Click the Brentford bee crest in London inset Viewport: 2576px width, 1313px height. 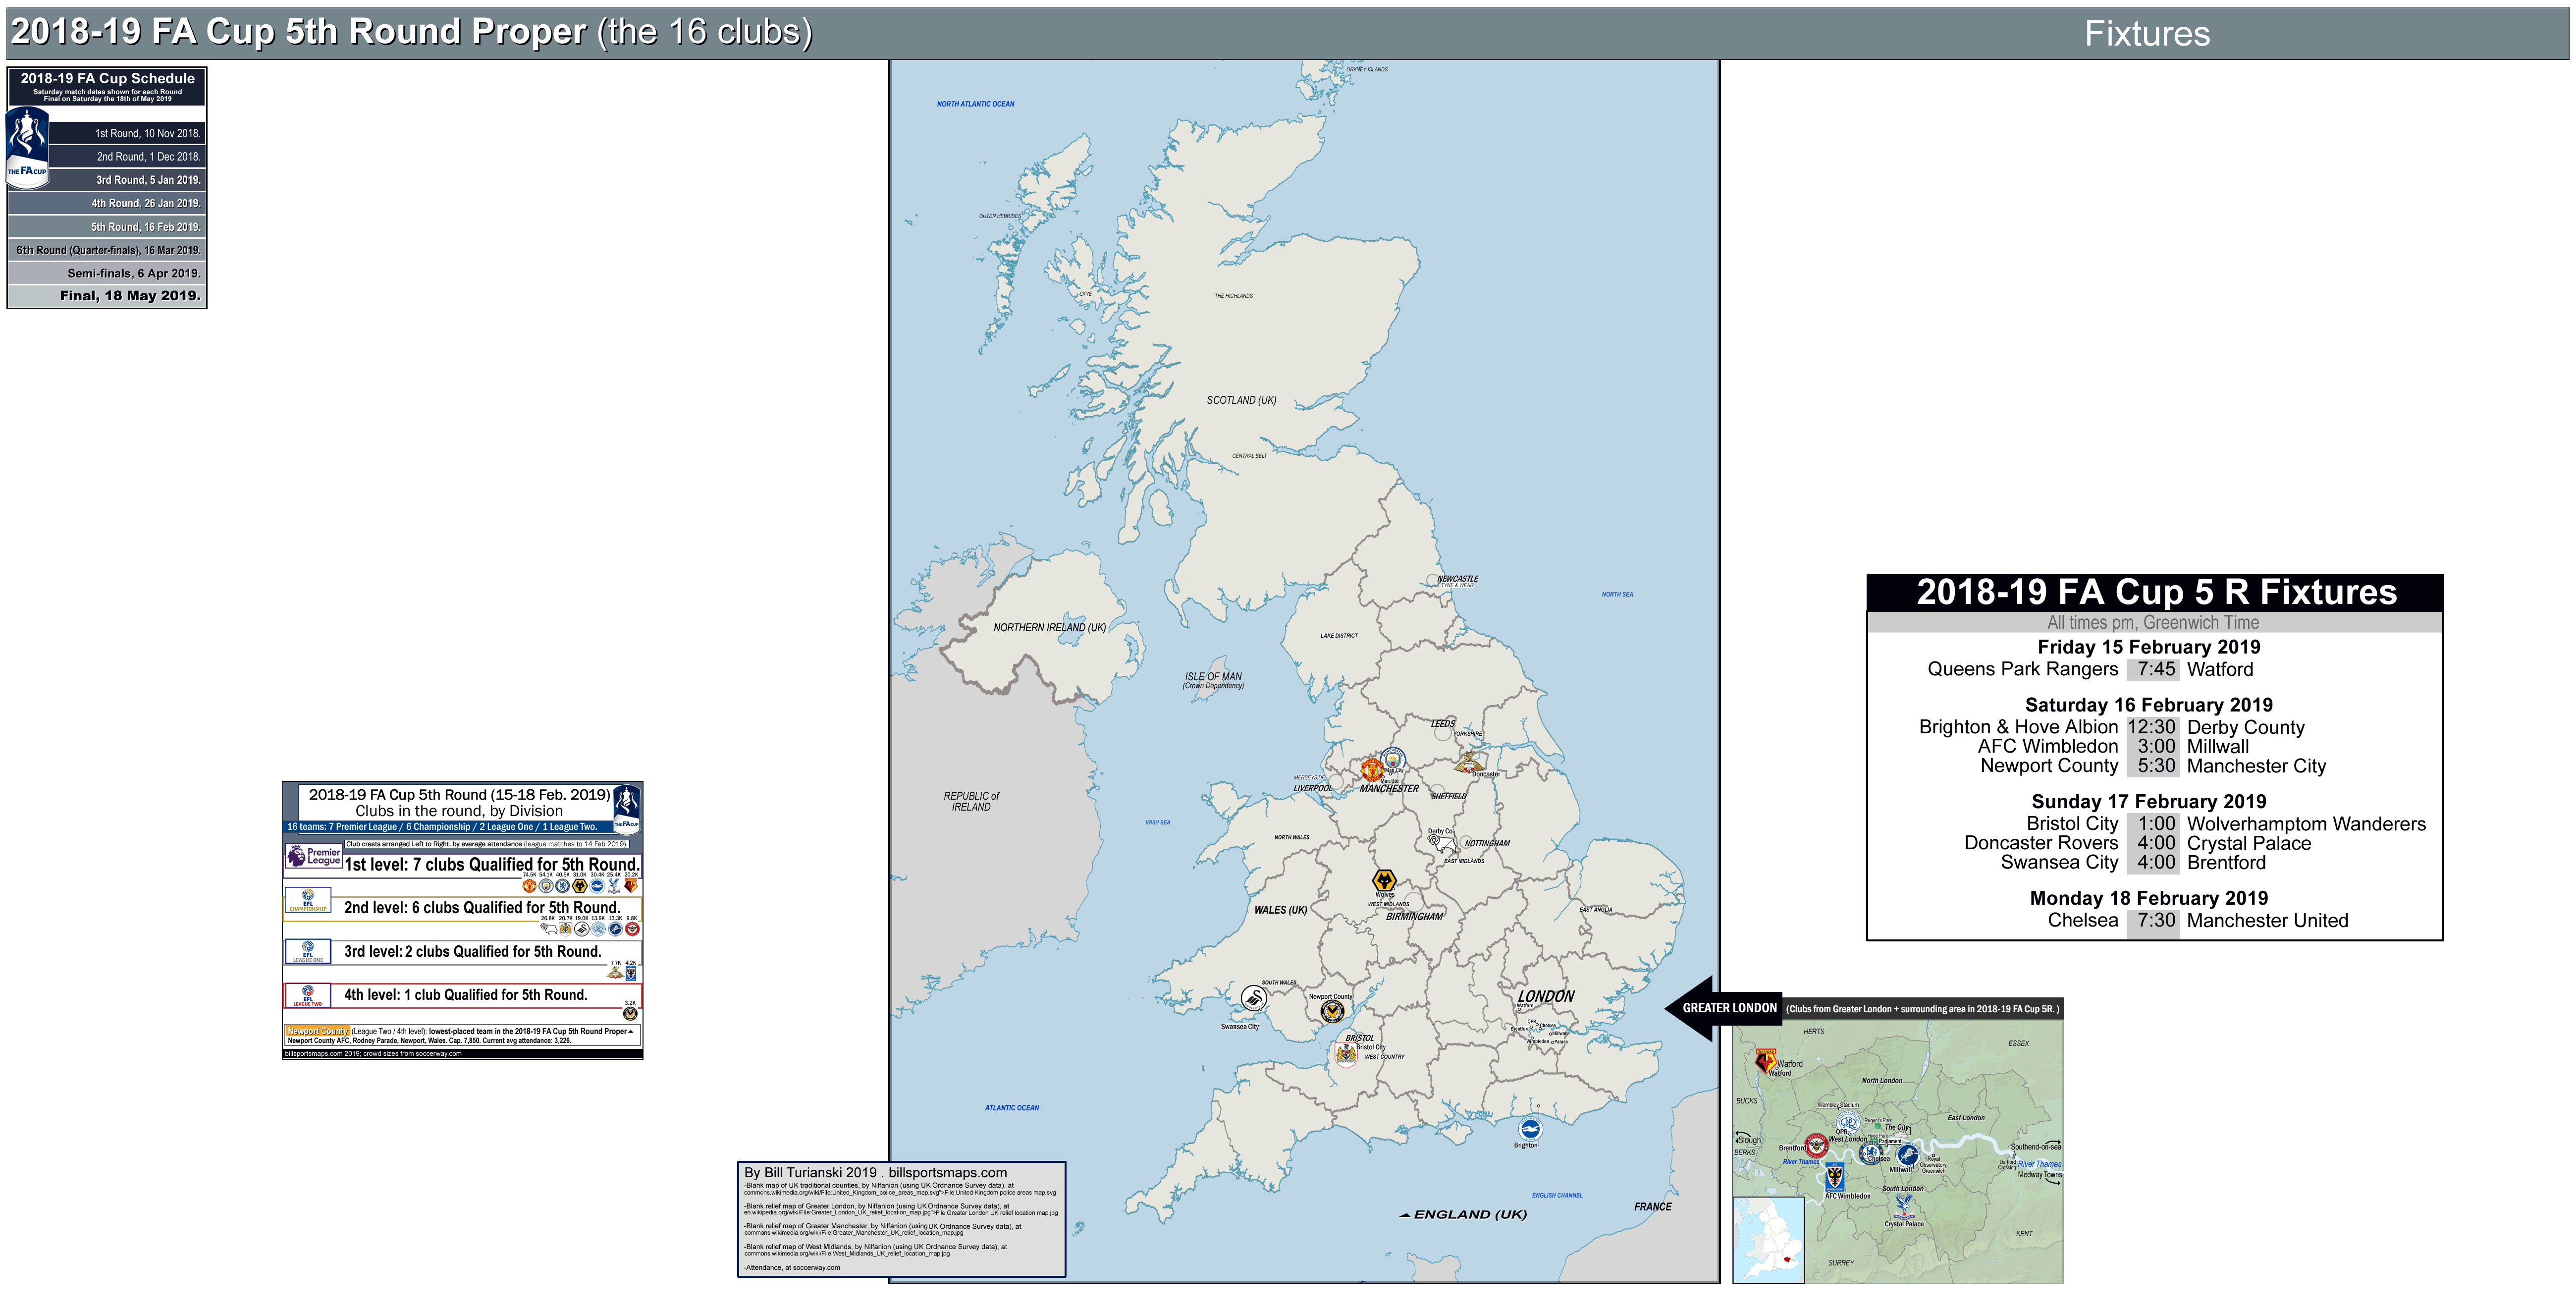pyautogui.click(x=1817, y=1146)
